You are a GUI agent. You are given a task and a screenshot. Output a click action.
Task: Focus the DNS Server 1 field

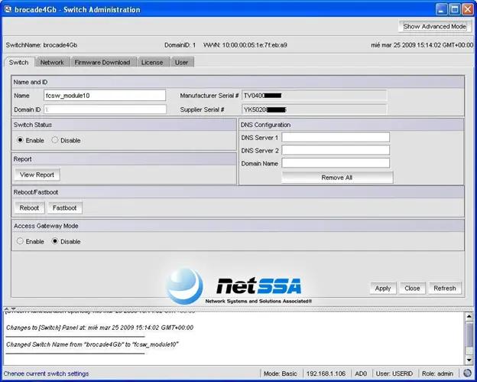pyautogui.click(x=336, y=137)
